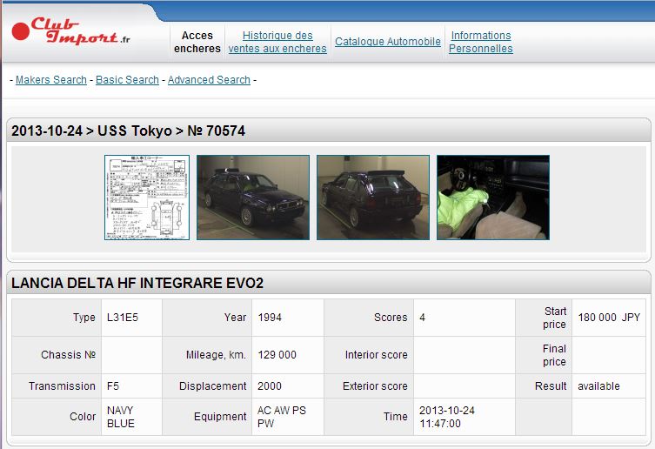Open the Acces encheres tab
This screenshot has height=449, width=655.
pos(197,42)
